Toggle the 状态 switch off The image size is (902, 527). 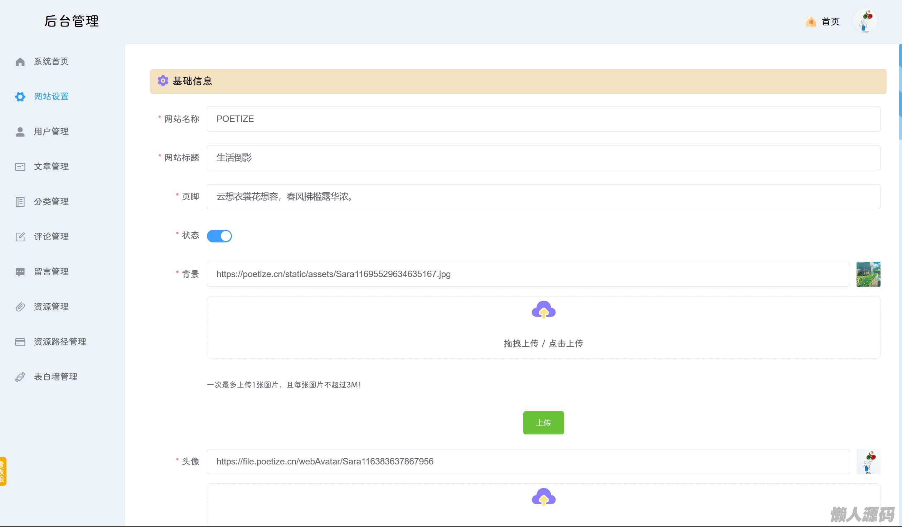point(219,236)
